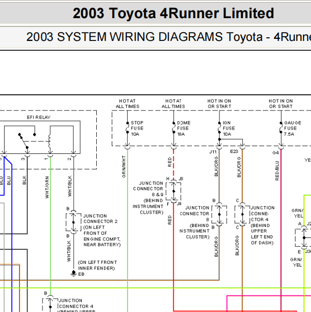Image resolution: width=311 pixels, height=312 pixels.
Task: Click the "BLK" wire label near relay pin 3
Action: [24, 180]
